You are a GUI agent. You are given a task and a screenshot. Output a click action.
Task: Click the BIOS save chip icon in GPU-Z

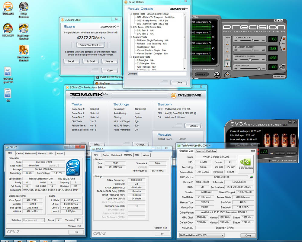[251, 177]
